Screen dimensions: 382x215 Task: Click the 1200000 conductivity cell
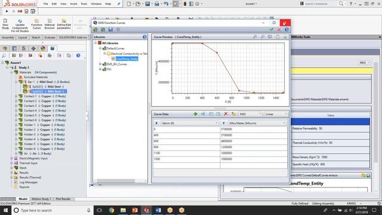coord(254,148)
